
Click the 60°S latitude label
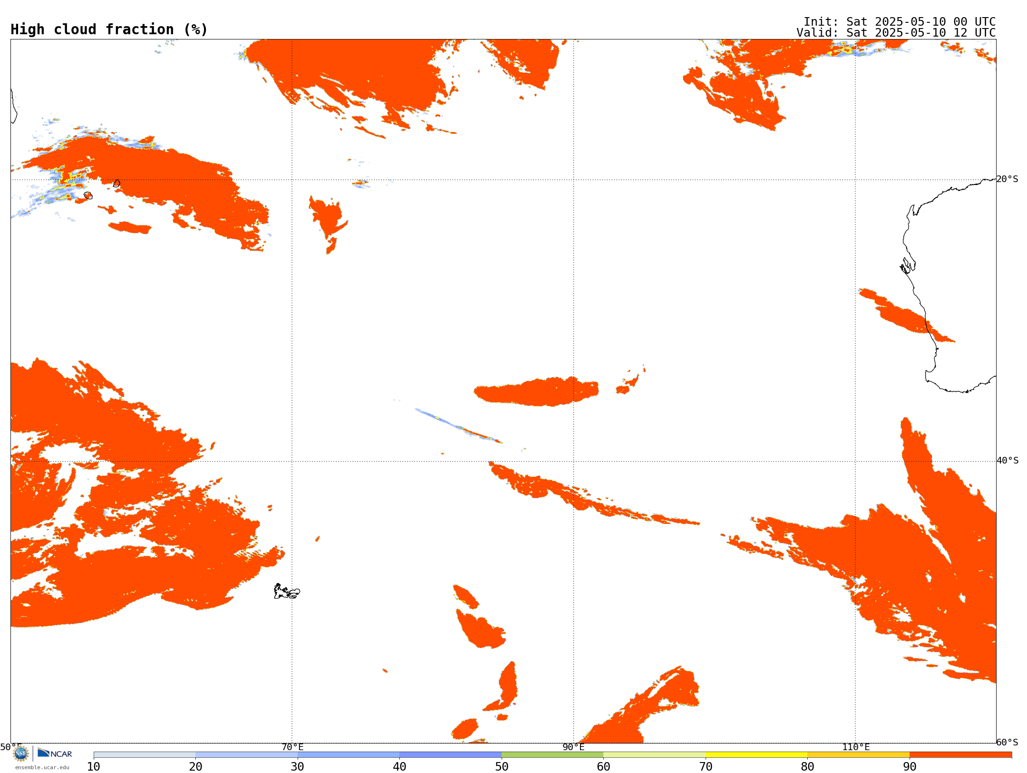(x=1008, y=742)
